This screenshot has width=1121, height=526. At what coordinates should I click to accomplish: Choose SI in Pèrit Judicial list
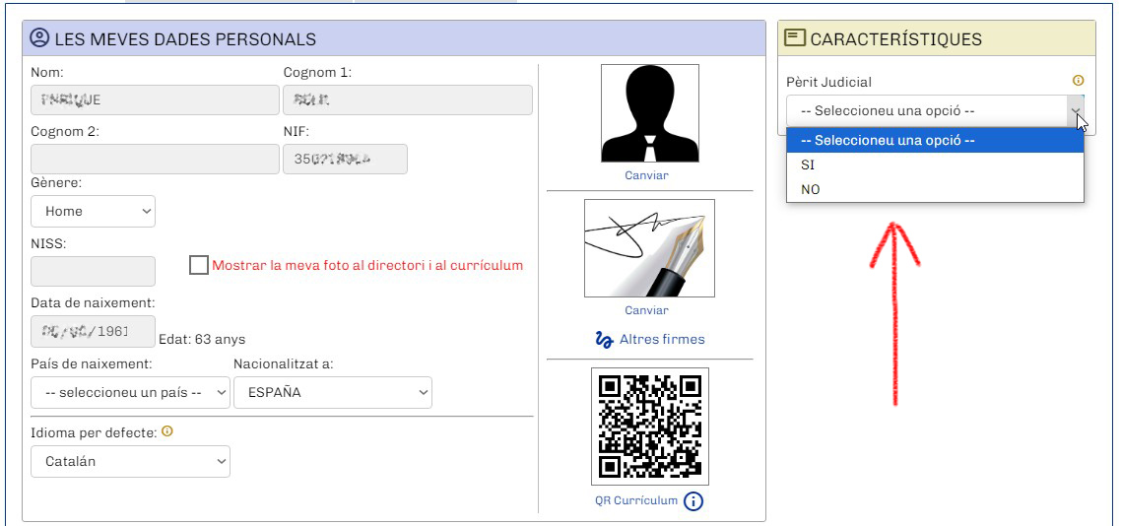tap(808, 165)
